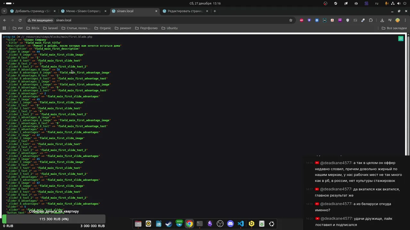
Task: Open the media controls icon in toolbar
Action: (390, 20)
